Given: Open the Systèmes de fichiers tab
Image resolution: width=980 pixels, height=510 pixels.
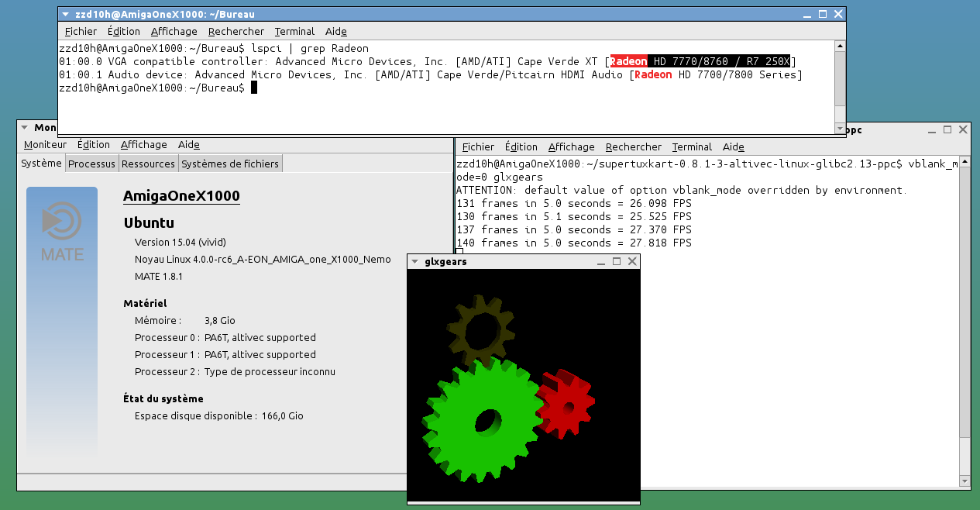Looking at the screenshot, I should pos(230,164).
